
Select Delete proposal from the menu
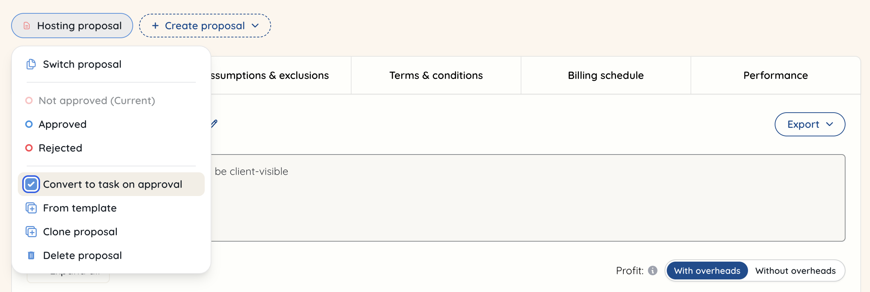82,255
